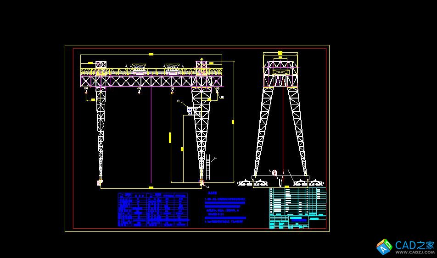Click the tall yellow height dimension label

[233, 122]
